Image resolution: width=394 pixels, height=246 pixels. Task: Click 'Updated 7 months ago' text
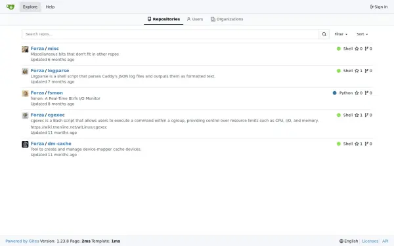click(53, 81)
